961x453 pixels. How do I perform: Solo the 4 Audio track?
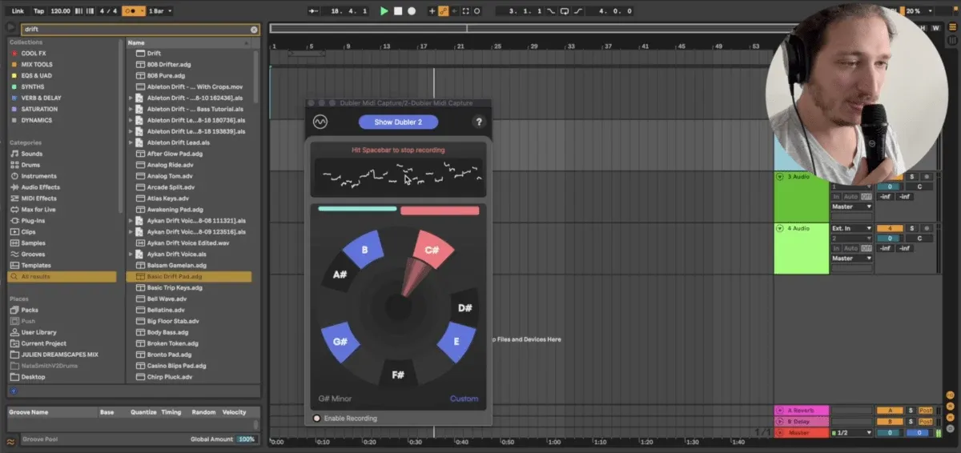[x=911, y=228]
